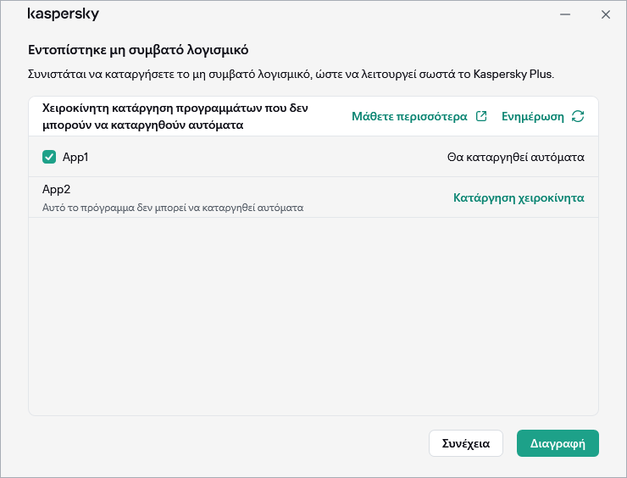Click the Kaspersky logo
This screenshot has width=627, height=478.
pyautogui.click(x=63, y=14)
